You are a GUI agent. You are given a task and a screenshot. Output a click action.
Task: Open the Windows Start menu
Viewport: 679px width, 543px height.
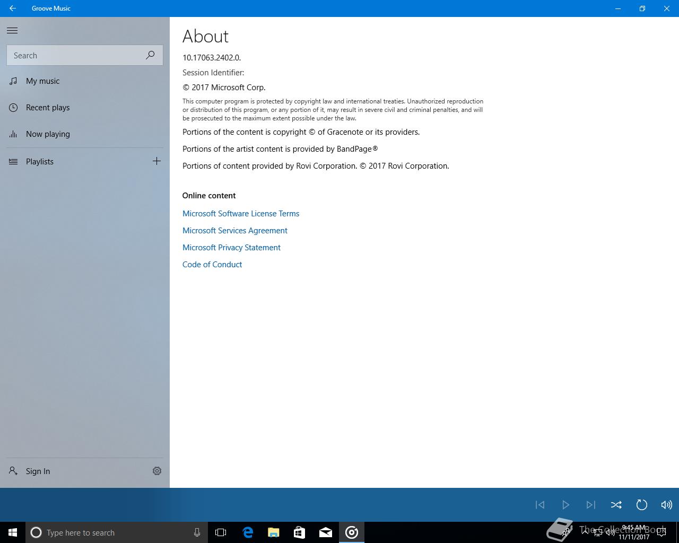13,532
